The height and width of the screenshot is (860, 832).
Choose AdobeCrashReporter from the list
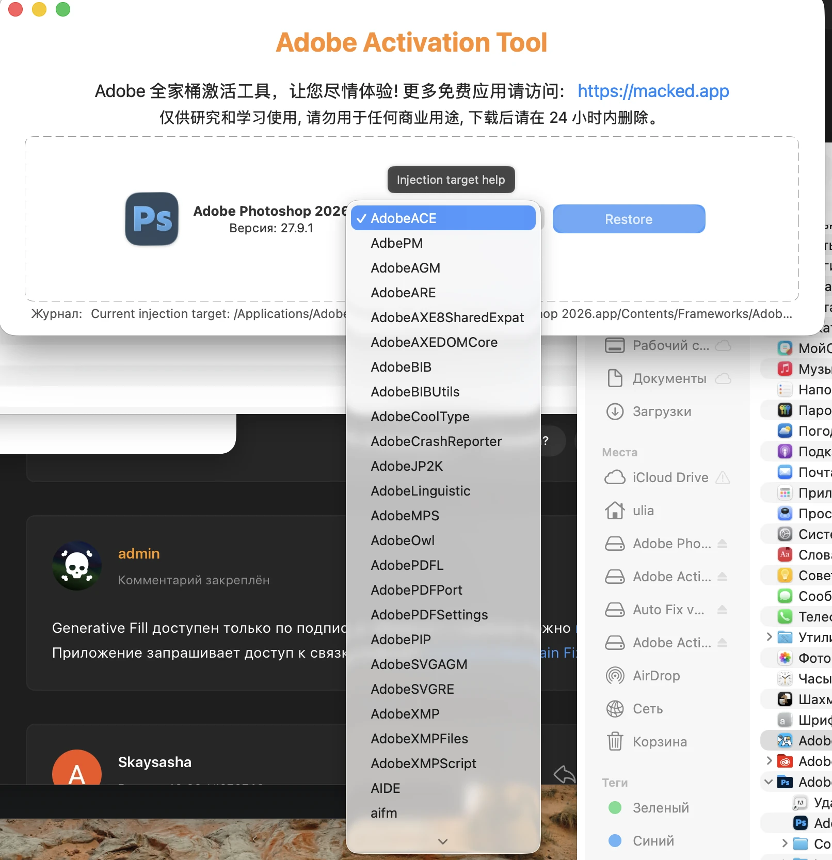[x=443, y=441]
